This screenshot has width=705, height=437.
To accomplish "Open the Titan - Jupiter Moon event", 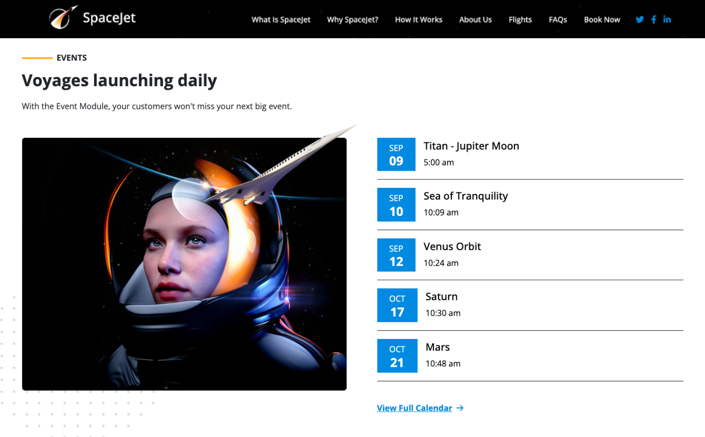I will (x=471, y=146).
